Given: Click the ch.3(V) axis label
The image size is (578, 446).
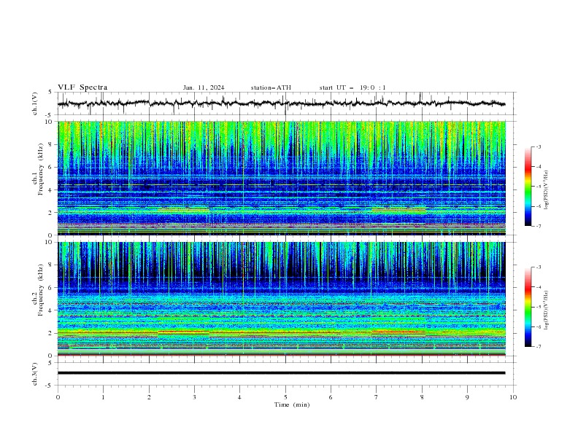Looking at the screenshot, I should tap(35, 374).
